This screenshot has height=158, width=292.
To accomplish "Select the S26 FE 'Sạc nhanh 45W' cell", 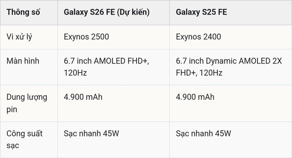I will tap(91, 133).
